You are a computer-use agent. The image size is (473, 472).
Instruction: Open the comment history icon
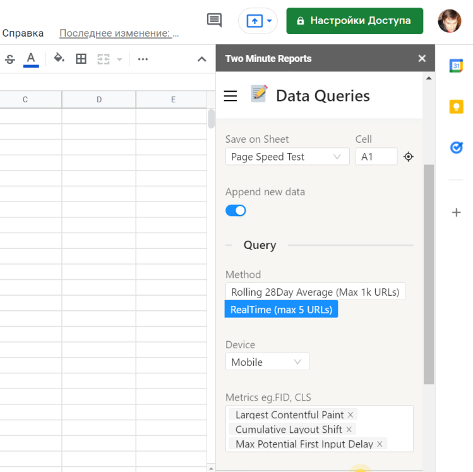[x=214, y=20]
